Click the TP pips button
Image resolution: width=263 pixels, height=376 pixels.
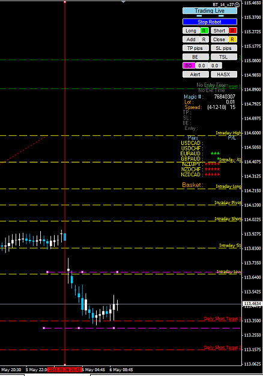(x=196, y=48)
